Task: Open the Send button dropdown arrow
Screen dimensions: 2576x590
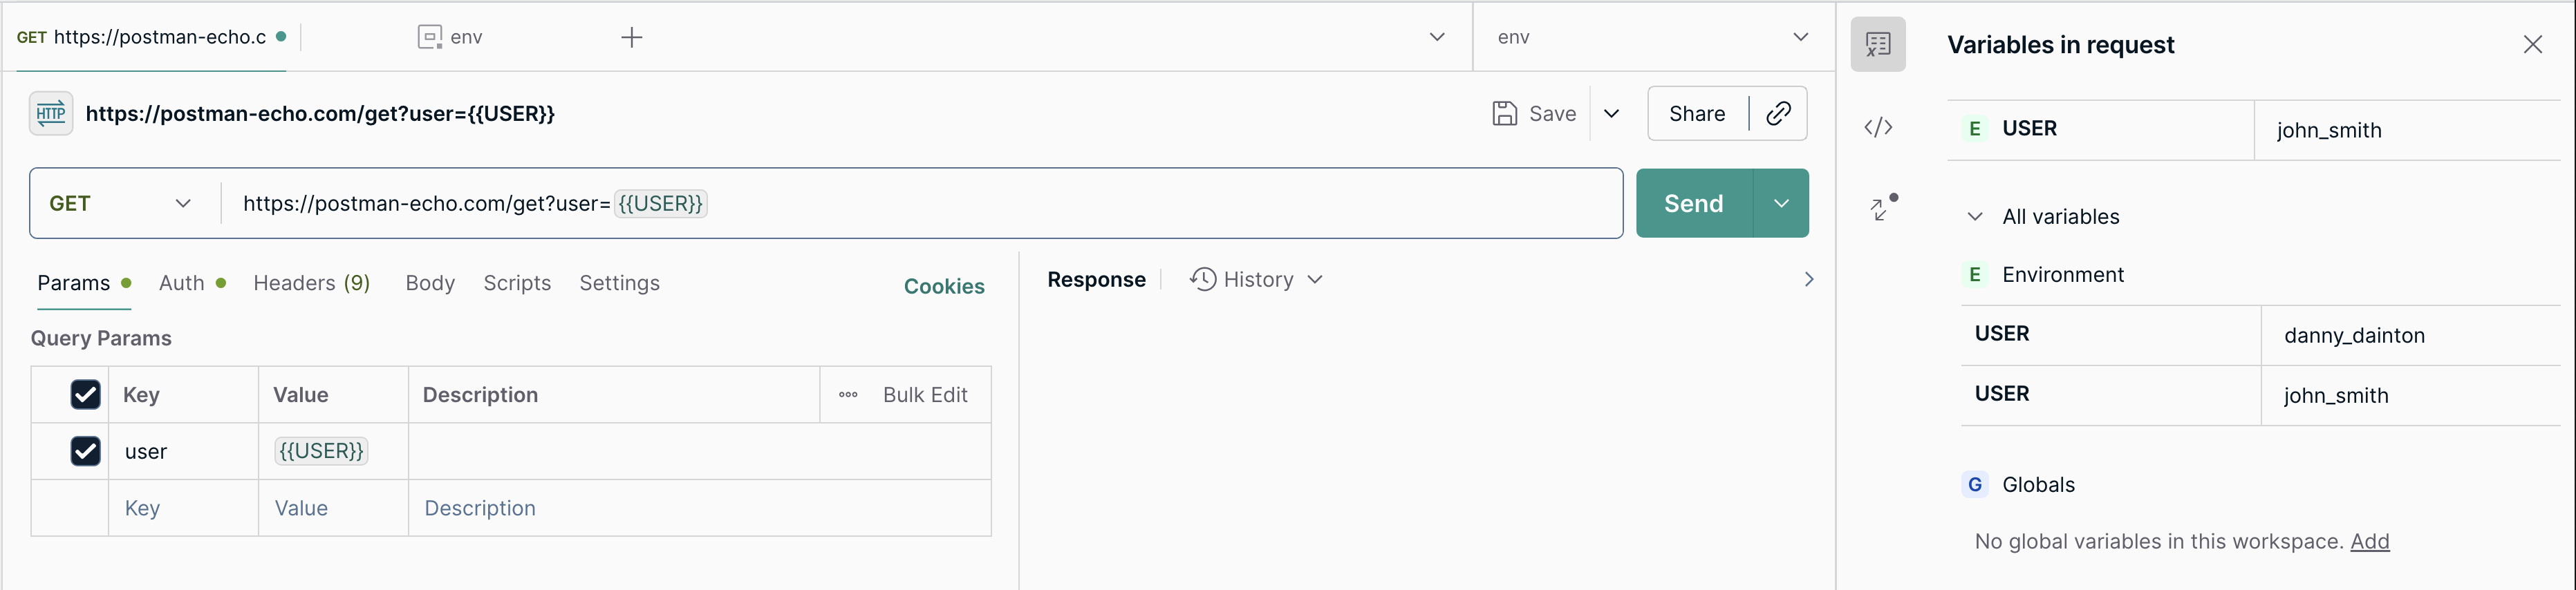Action: click(x=1781, y=204)
